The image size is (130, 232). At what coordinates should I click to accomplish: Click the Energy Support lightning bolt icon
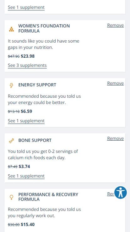coord(11,85)
